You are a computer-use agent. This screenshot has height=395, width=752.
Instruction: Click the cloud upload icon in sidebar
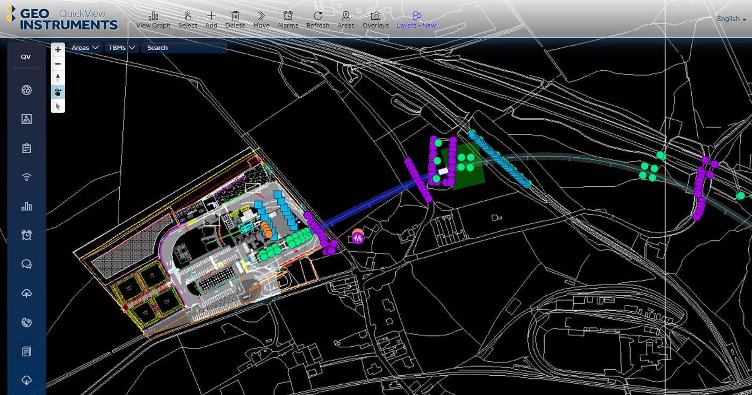[26, 293]
